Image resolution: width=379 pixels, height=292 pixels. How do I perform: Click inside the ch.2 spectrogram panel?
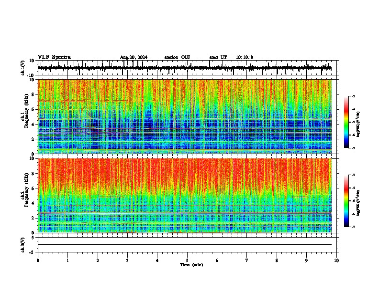pyautogui.click(x=184, y=196)
